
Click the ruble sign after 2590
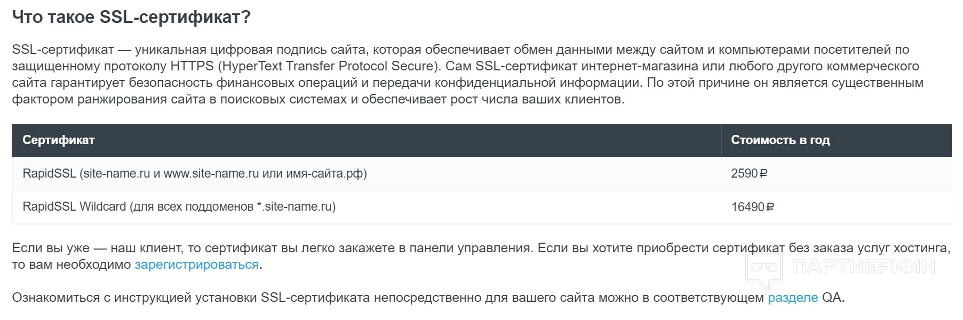coord(763,174)
